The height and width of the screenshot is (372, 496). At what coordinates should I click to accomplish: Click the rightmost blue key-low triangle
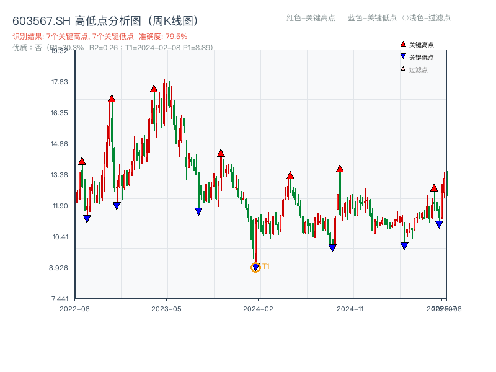pyautogui.click(x=438, y=224)
